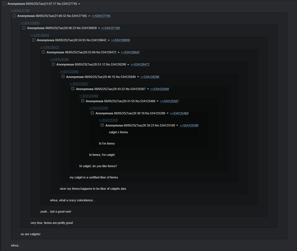This screenshot has height=251, width=297.
Task: Open post menu arrow for No.534125840
Action: [x=138, y=77]
